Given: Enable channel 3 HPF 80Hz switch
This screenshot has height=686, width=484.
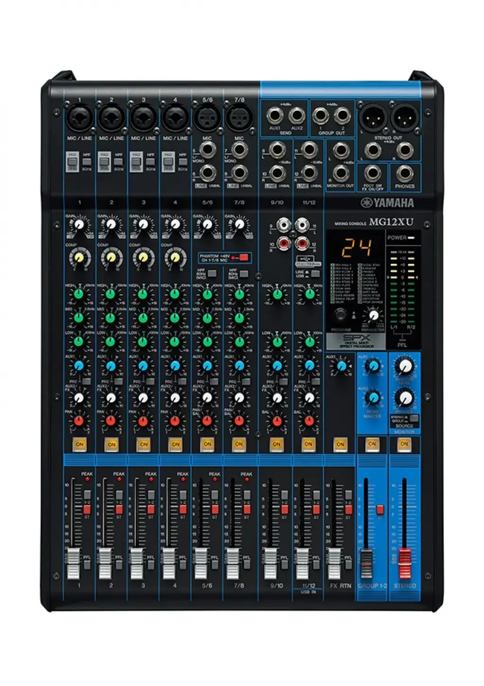Looking at the screenshot, I should click(x=151, y=162).
